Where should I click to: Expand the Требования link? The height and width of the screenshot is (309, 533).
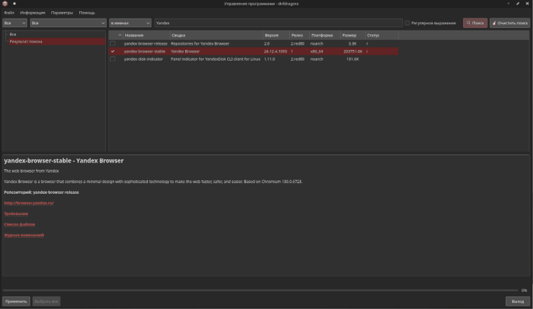(16, 214)
